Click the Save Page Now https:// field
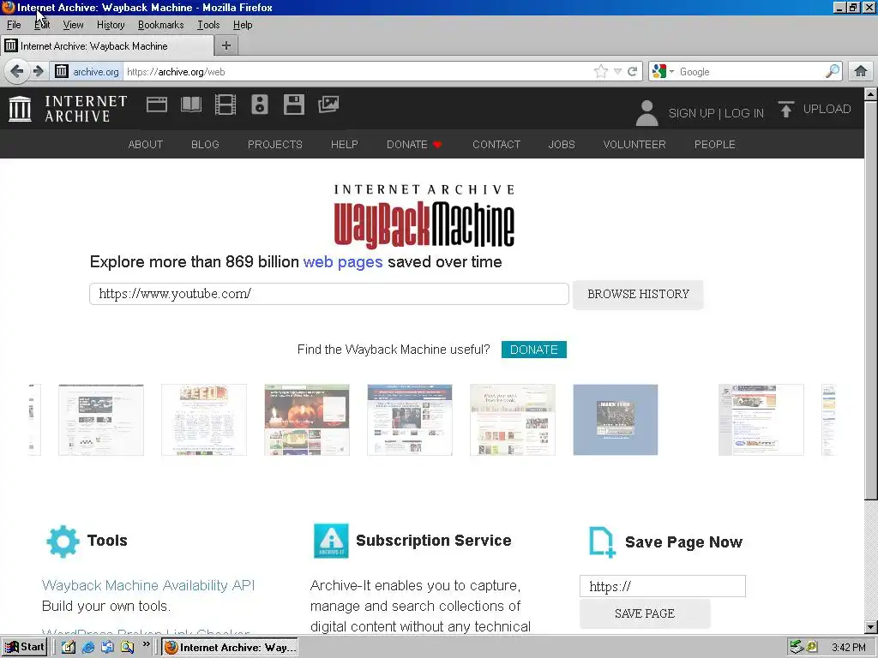Screen dimensions: 878x658 coord(663,586)
